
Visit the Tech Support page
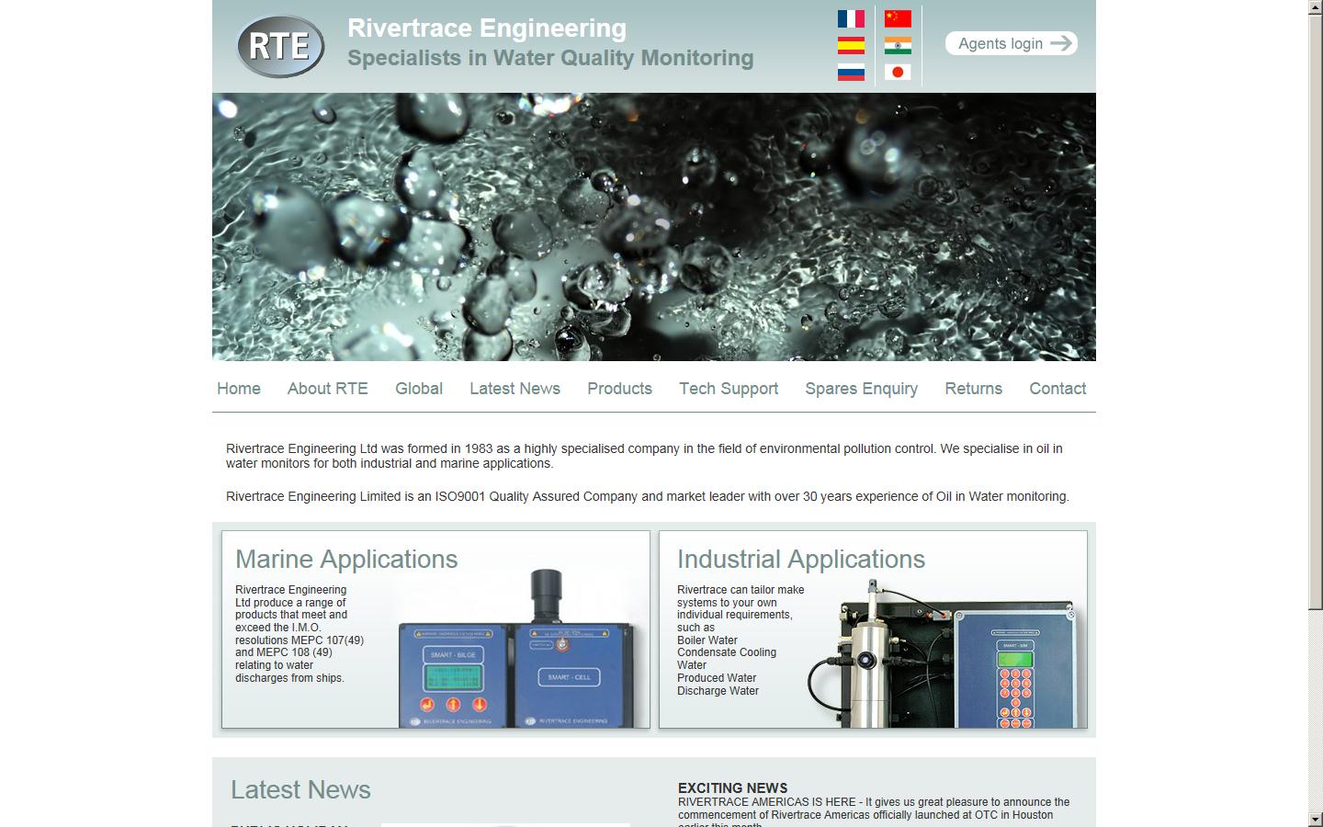pyautogui.click(x=729, y=389)
